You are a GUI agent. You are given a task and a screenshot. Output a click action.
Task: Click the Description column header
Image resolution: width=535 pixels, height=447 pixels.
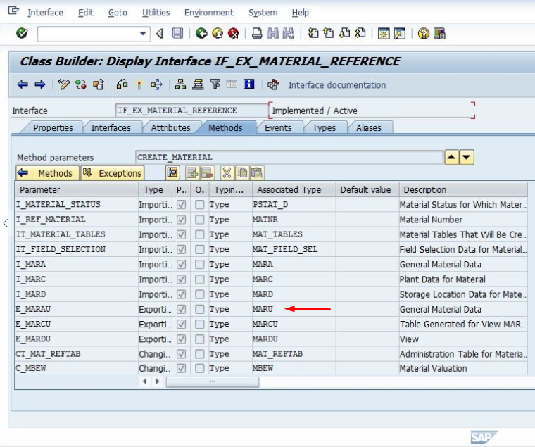(463, 190)
